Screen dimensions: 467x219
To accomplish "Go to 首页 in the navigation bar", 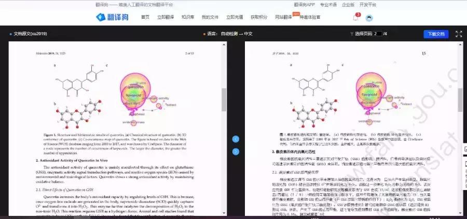I will point(145,17).
